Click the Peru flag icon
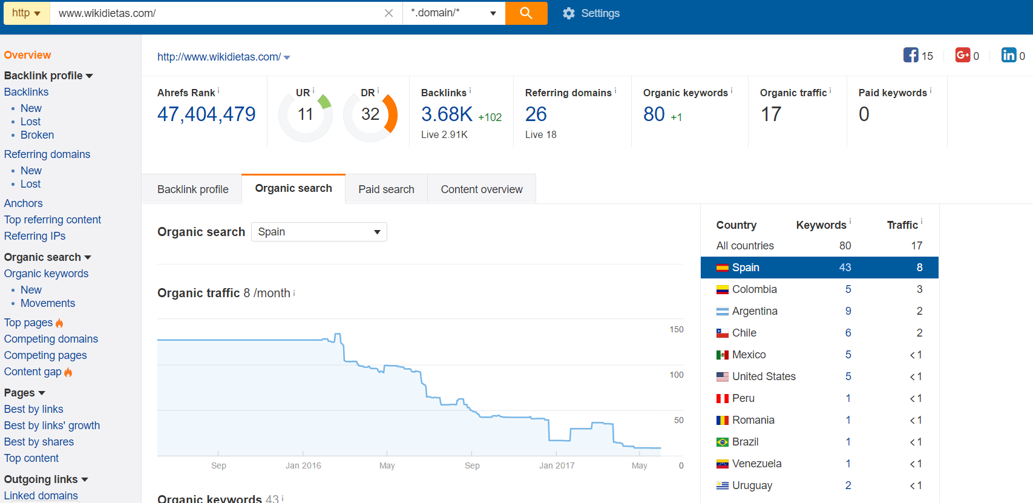Viewport: 1033px width, 503px height. pos(723,399)
